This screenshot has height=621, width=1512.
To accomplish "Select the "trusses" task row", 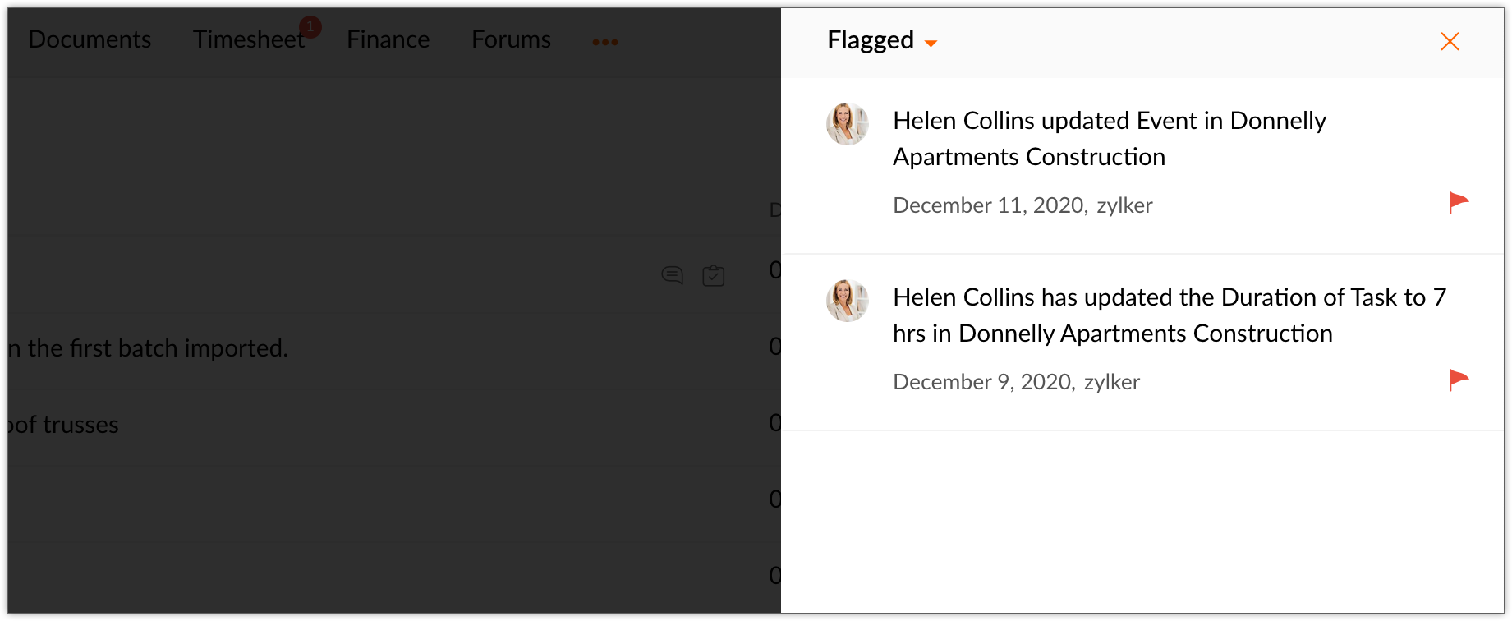I will click(66, 425).
